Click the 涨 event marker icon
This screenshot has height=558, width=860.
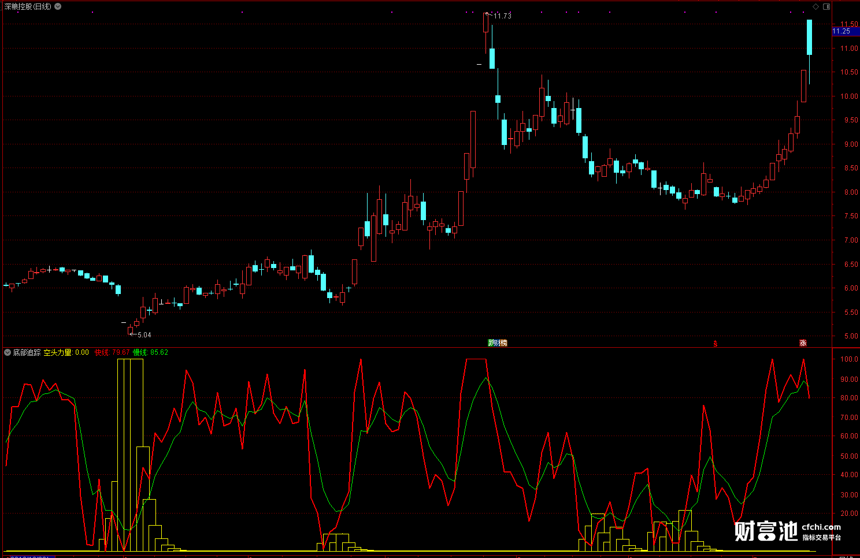click(x=803, y=343)
